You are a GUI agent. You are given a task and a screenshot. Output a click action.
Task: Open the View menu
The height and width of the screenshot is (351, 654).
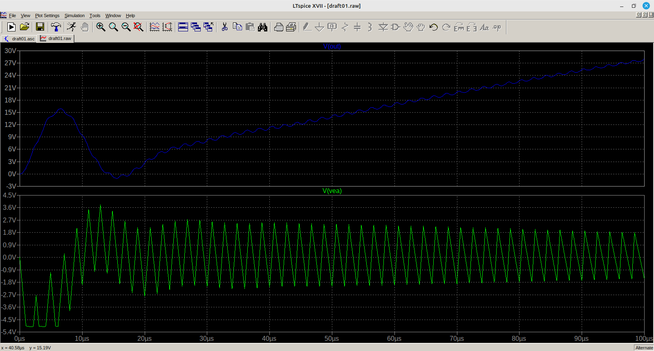(x=25, y=16)
